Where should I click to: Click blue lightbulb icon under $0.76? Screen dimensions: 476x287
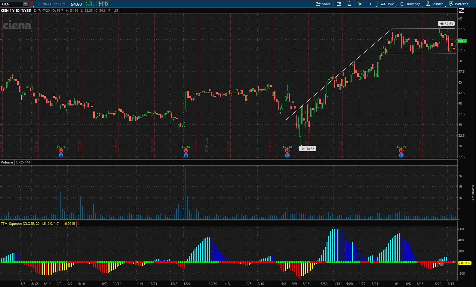tap(401, 155)
